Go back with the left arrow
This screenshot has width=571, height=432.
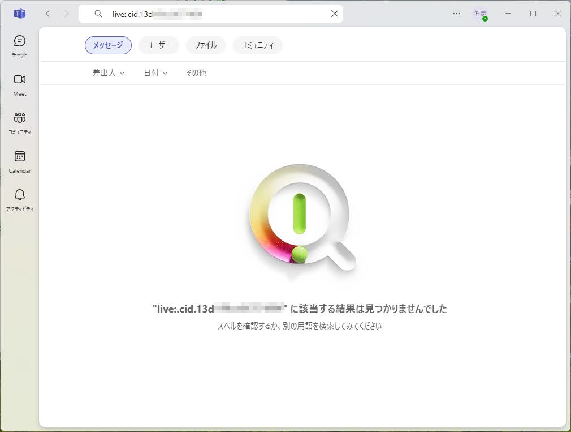point(47,14)
